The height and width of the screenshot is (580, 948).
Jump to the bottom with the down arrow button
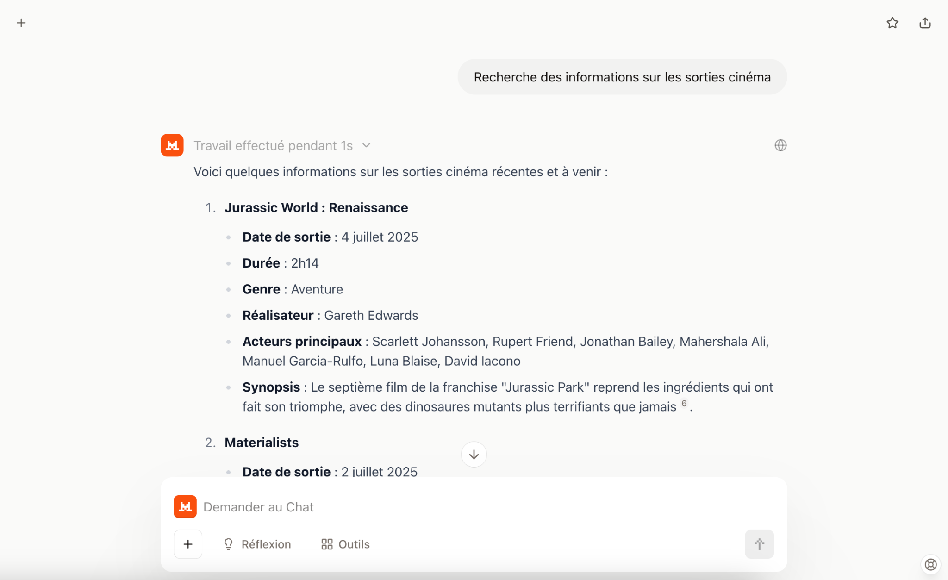coord(474,454)
